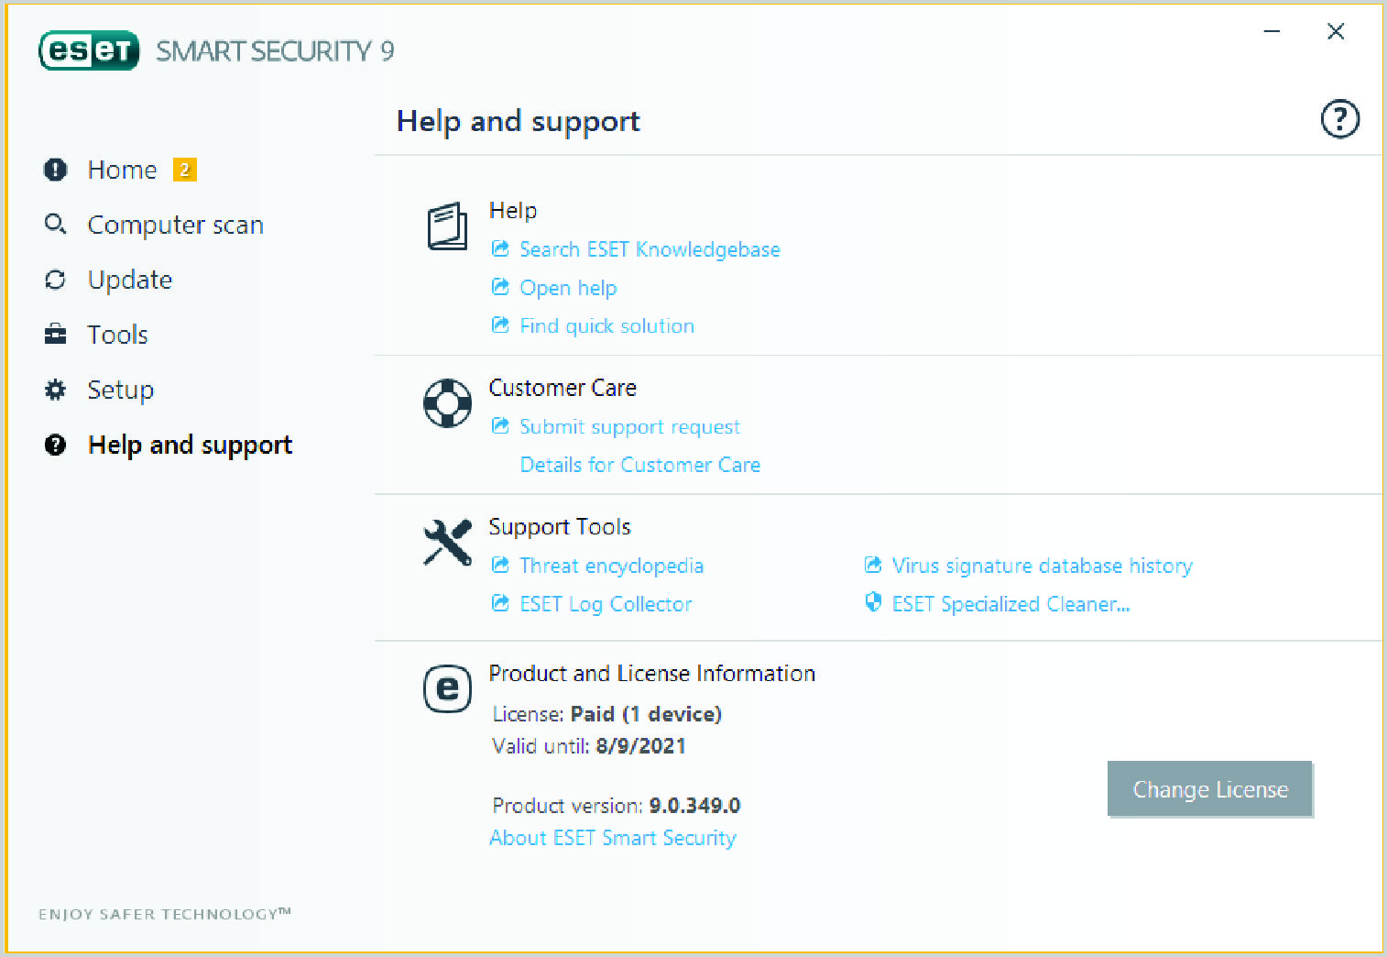
Task: Click the Tools briefcase icon
Action: point(55,335)
